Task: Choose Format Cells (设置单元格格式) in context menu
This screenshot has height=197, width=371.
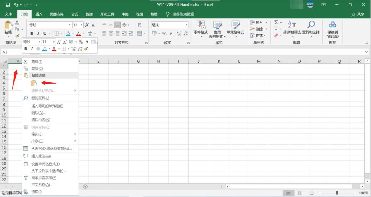Action: tap(50, 164)
